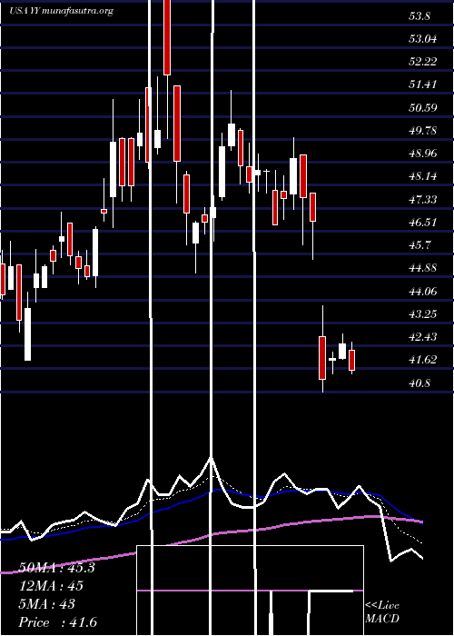Viewport: 454px width, 636px height.
Task: Click the 43.25 price axis label
Action: click(423, 314)
